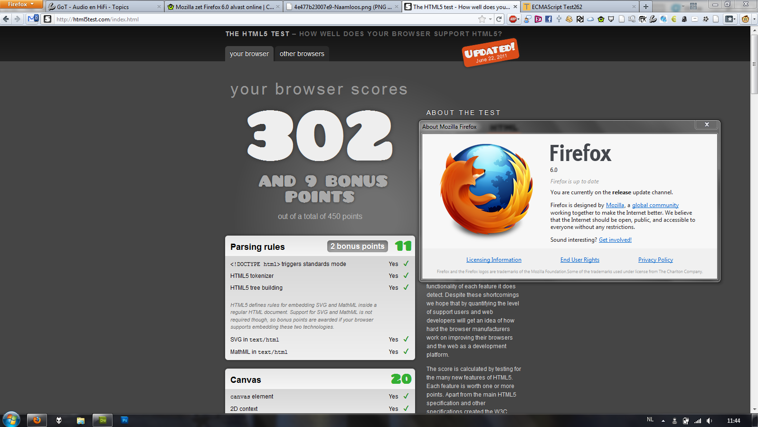758x427 pixels.
Task: Bookmark this page with the star
Action: click(x=482, y=19)
